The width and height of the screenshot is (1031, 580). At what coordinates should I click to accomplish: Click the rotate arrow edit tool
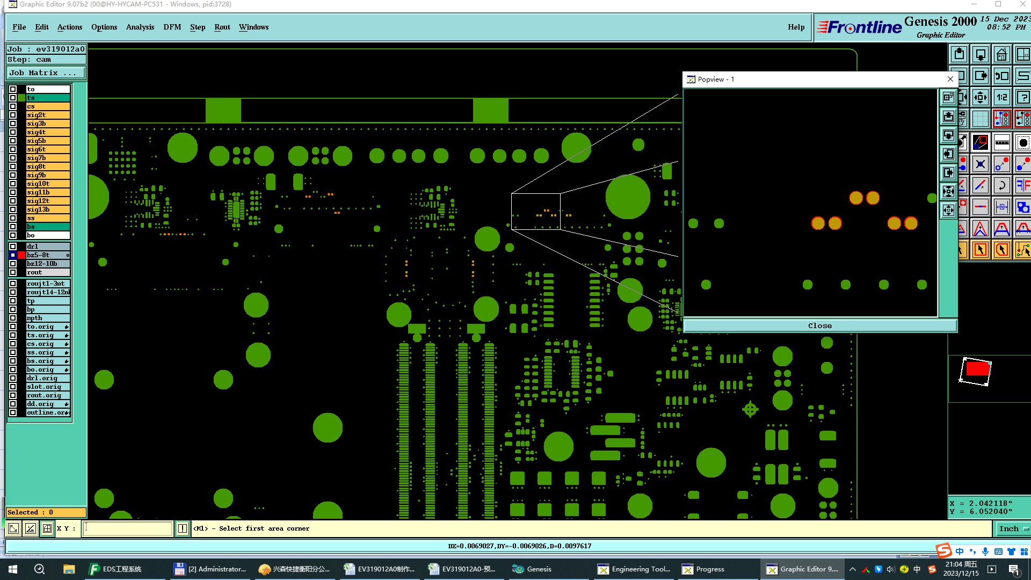click(1001, 185)
